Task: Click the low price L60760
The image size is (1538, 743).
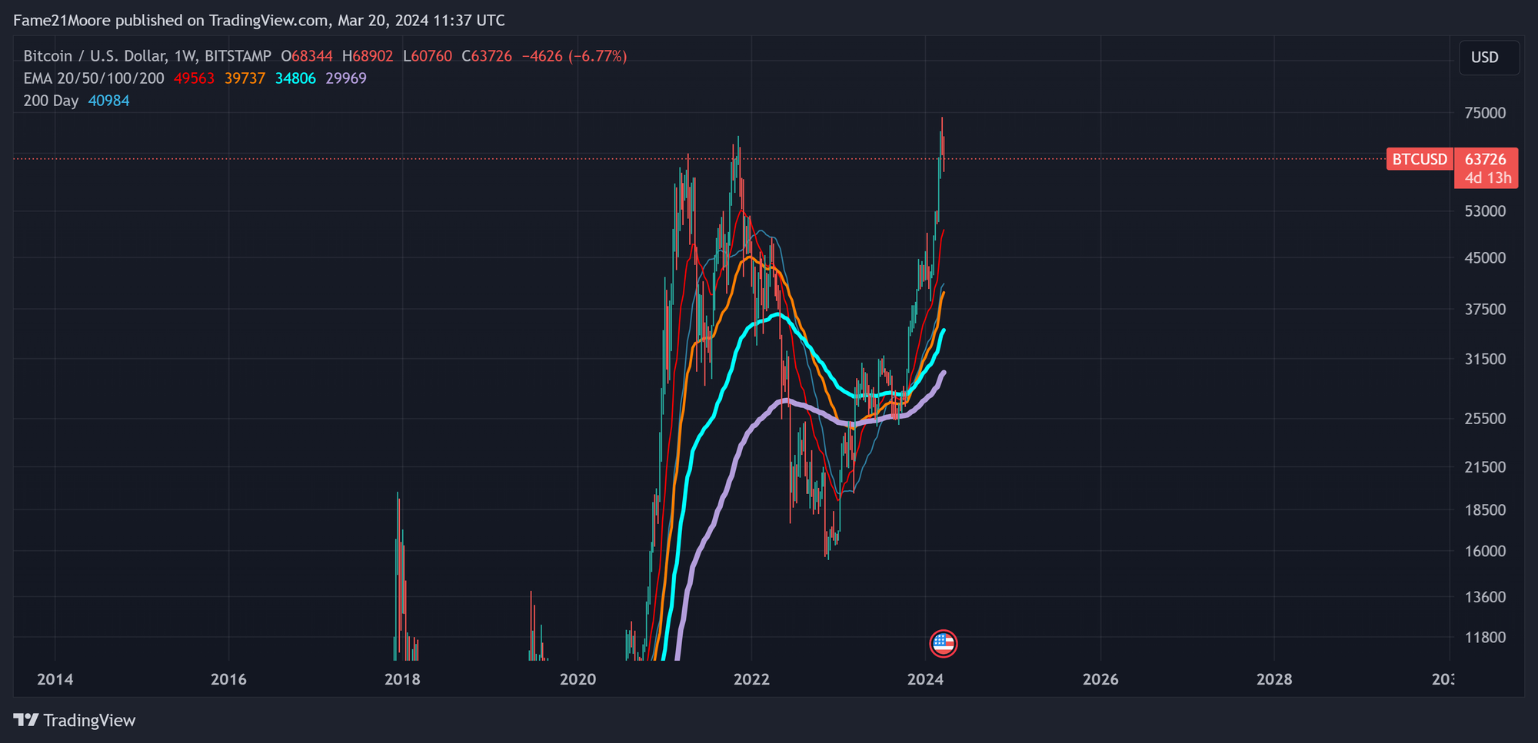Action: (x=428, y=56)
